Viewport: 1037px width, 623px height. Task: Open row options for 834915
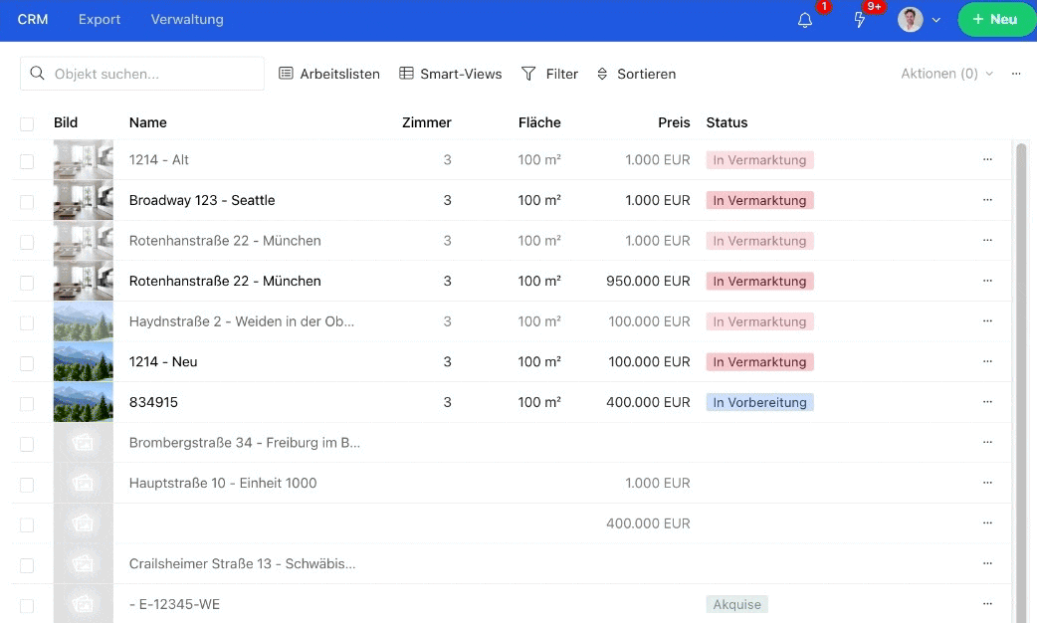click(987, 402)
